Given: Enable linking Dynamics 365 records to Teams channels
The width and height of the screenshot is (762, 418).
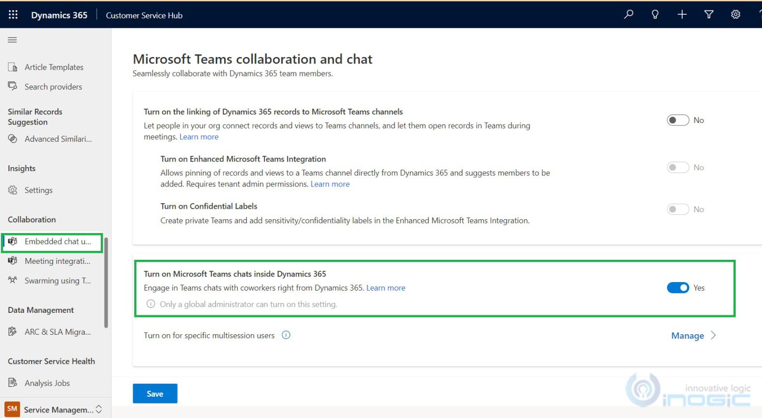Looking at the screenshot, I should [x=678, y=120].
